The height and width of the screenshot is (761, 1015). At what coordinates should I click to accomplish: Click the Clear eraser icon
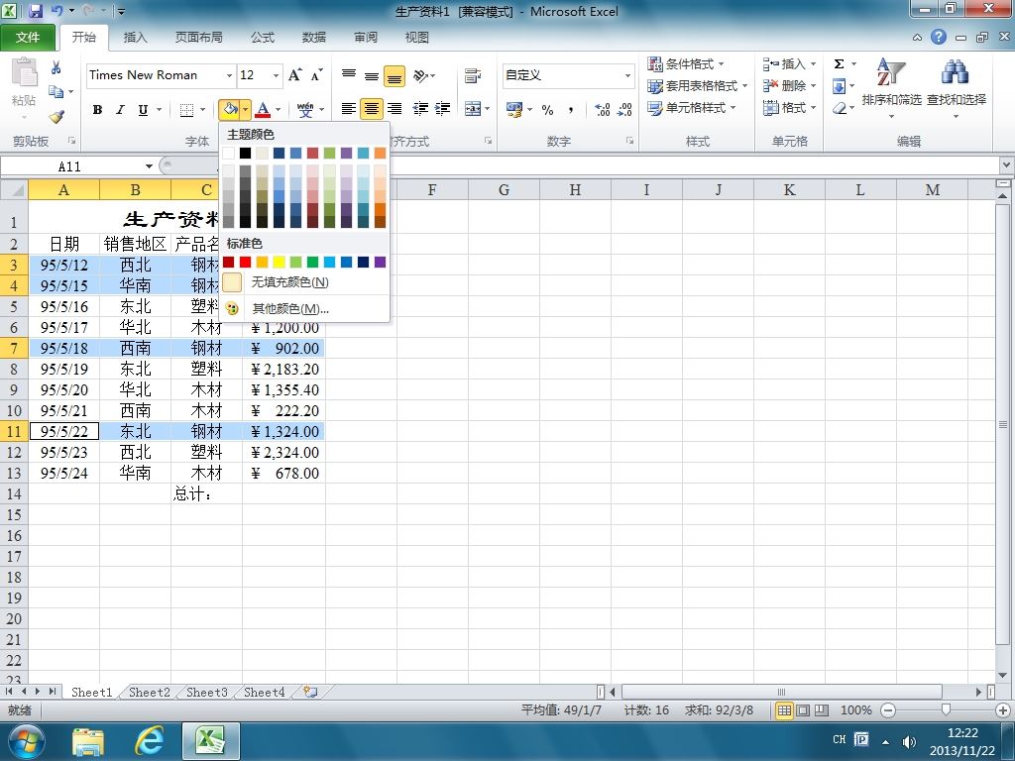coord(840,108)
